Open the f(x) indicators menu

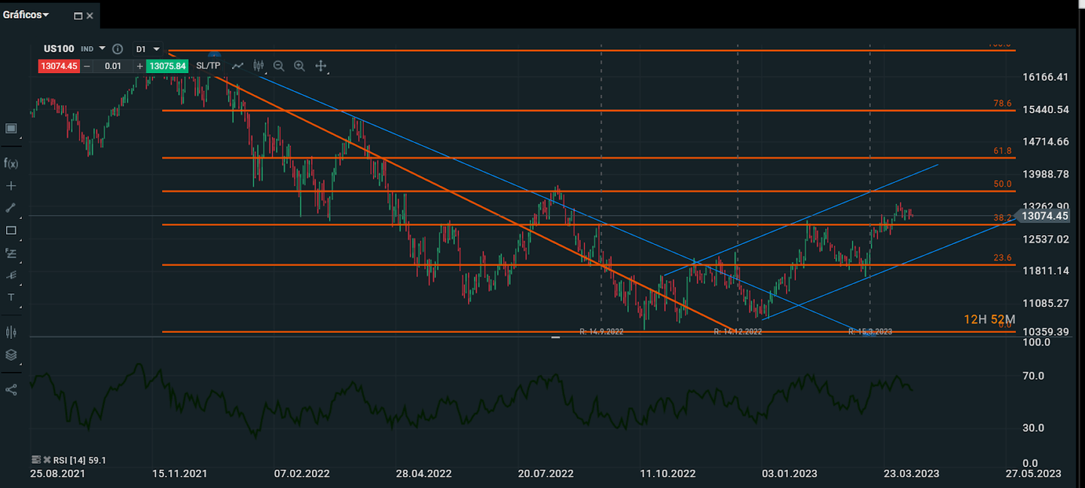[x=11, y=163]
